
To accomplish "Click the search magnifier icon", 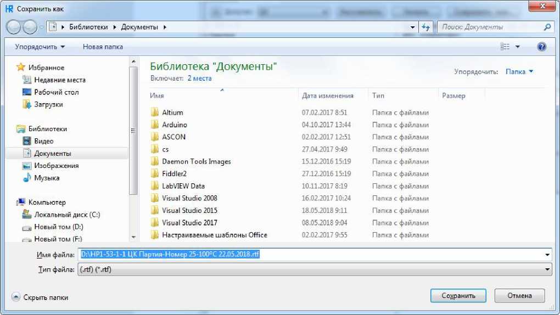I will pos(547,27).
